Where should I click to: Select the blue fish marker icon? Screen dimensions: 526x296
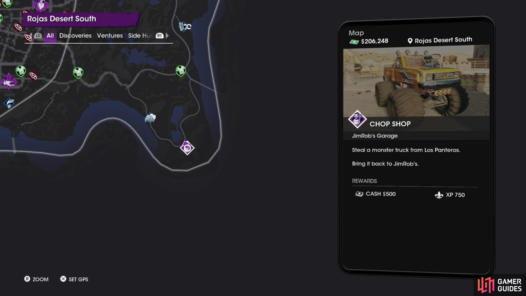[x=9, y=103]
